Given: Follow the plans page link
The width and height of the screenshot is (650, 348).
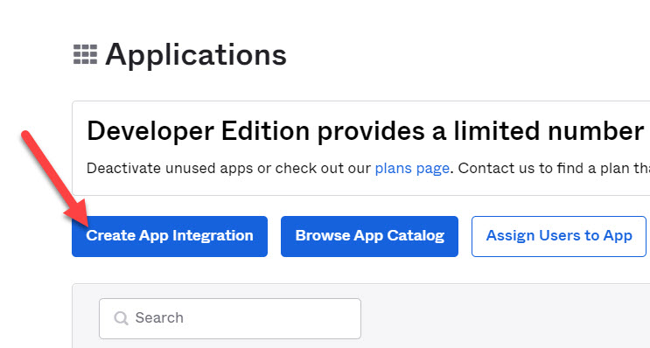Looking at the screenshot, I should coord(412,168).
